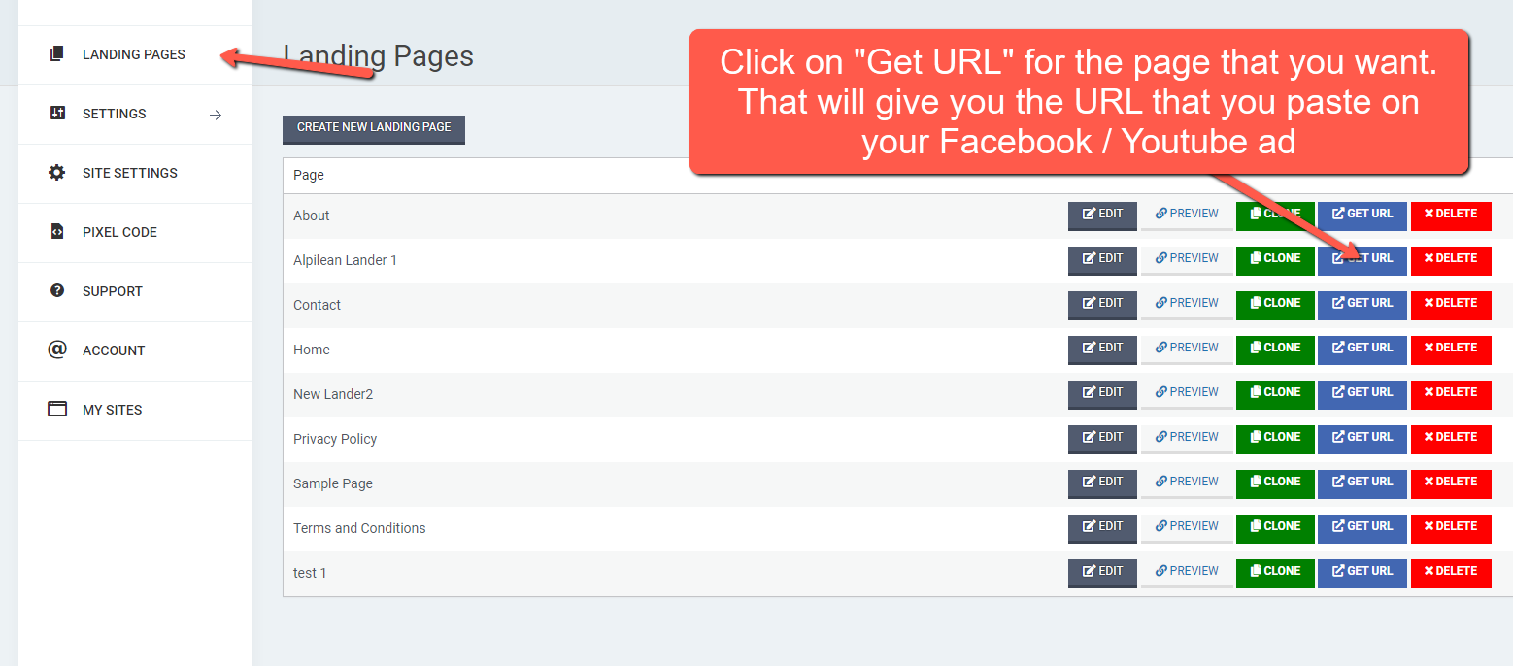Edit the About page

(1102, 215)
